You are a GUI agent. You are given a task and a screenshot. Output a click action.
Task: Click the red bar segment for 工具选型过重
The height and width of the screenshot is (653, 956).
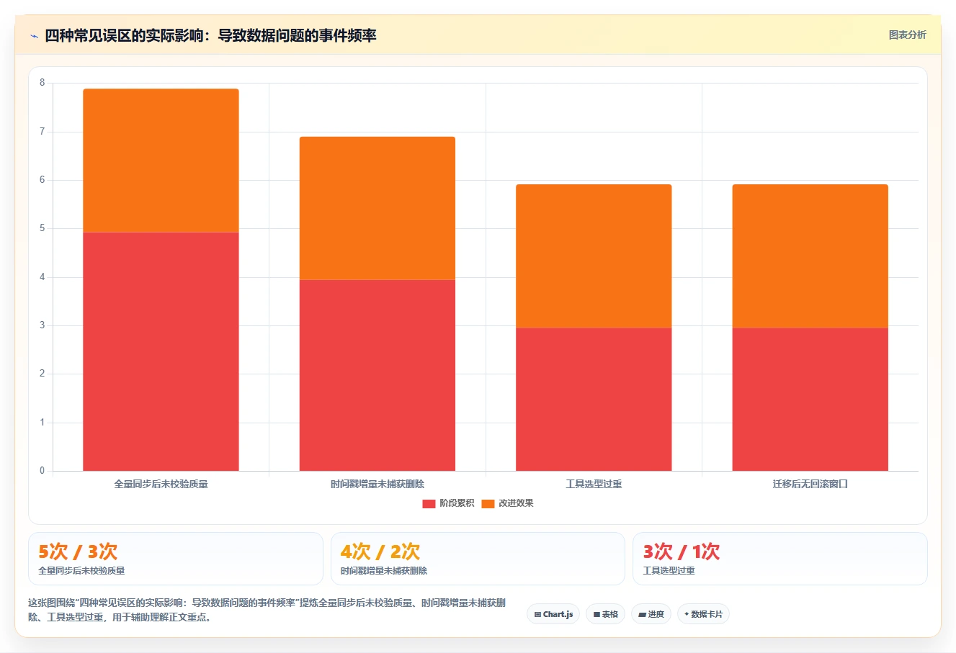594,400
